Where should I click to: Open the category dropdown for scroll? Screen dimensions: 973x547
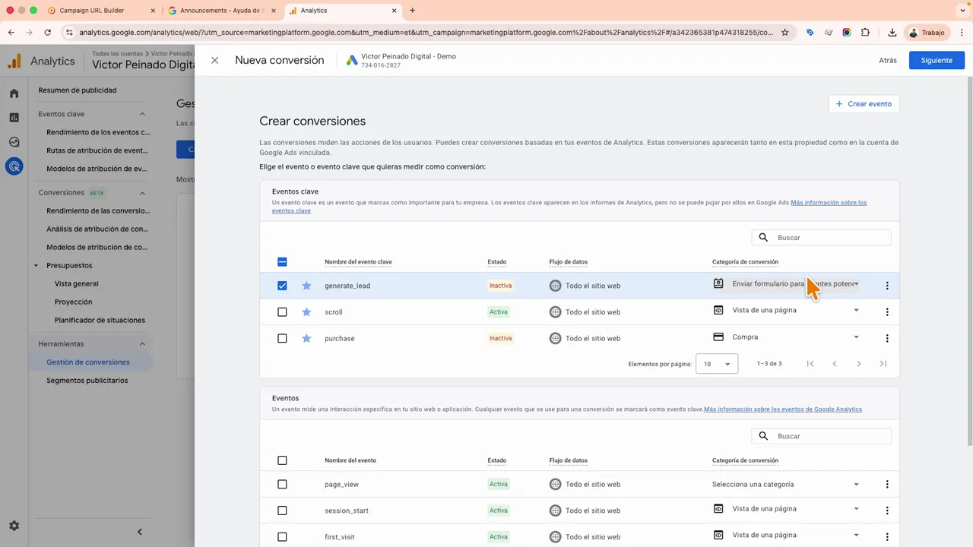[786, 311]
